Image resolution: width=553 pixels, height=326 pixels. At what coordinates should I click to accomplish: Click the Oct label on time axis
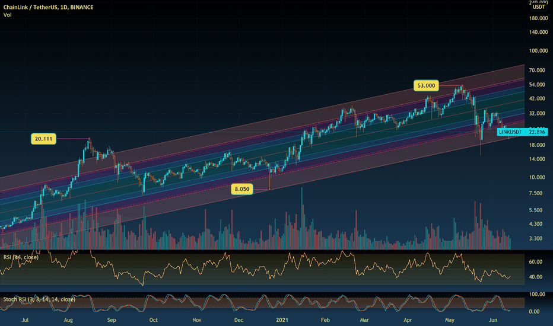[x=154, y=320]
